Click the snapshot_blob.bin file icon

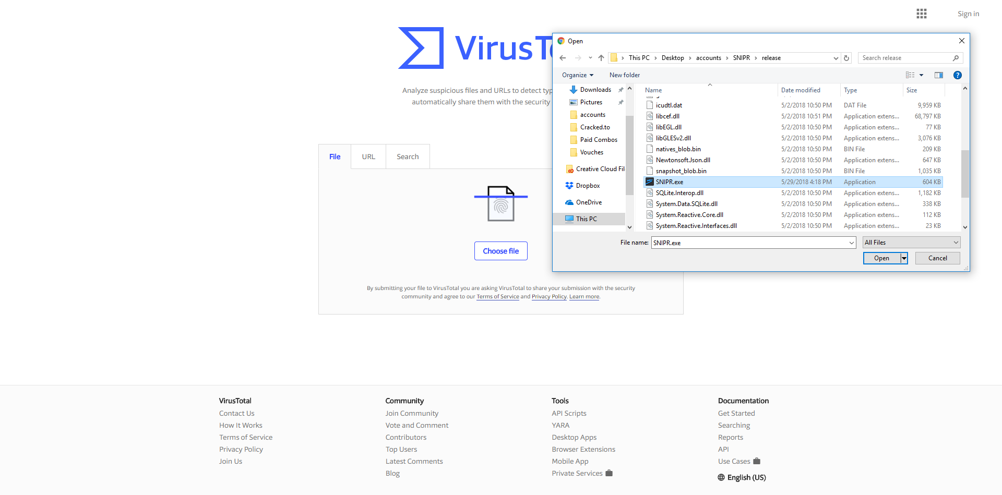click(650, 171)
